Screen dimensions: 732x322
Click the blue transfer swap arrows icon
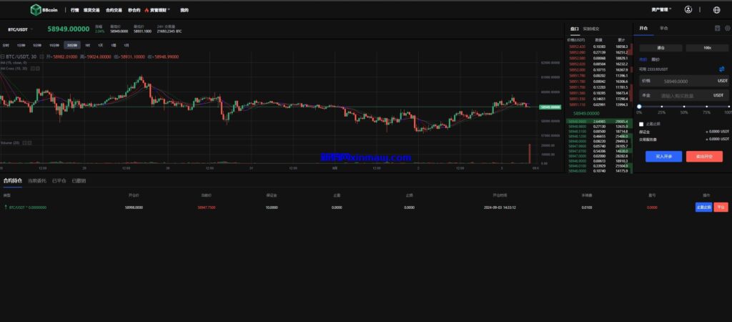(721, 69)
